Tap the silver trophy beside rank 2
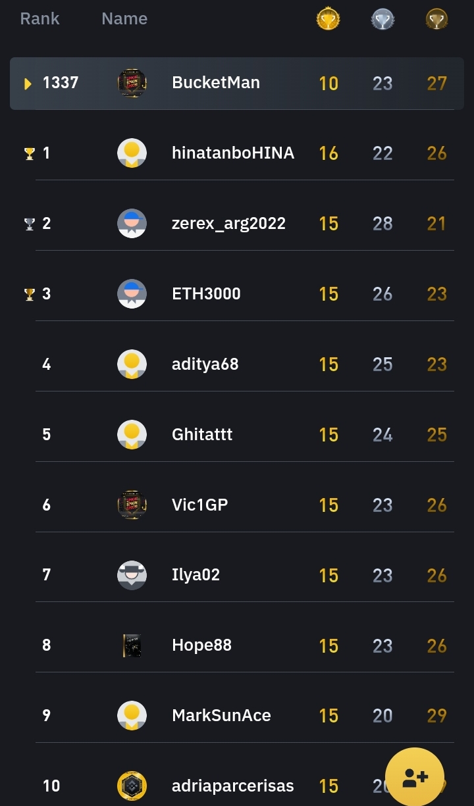This screenshot has height=806, width=474. coord(29,224)
